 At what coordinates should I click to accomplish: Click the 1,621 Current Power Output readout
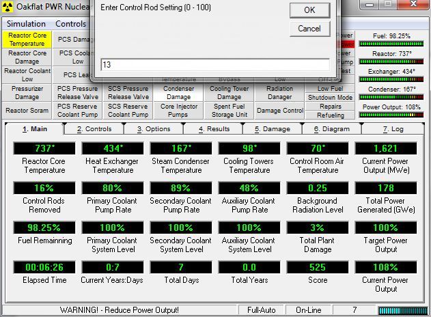pos(386,148)
